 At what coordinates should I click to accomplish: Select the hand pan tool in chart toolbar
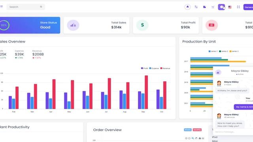click(x=196, y=138)
